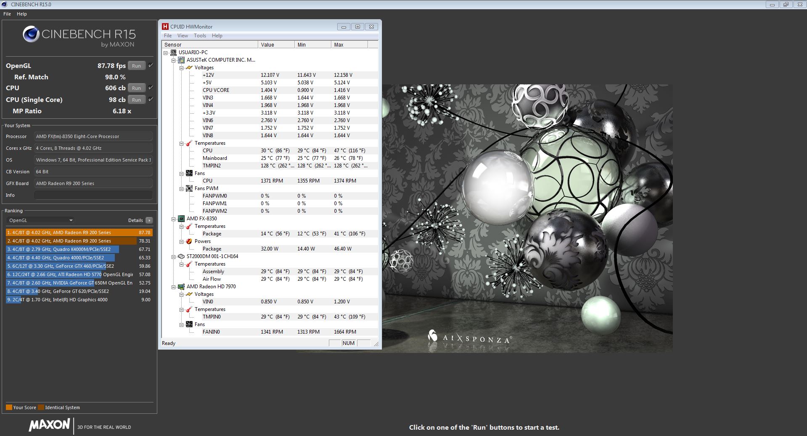
Task: Toggle the CPU (Single Core) checkmark
Action: pos(151,99)
